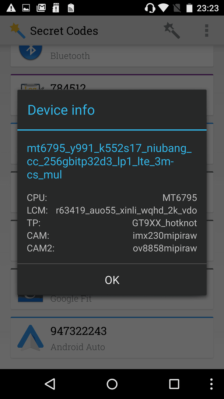Viewport: 224px width, 399px height.
Task: Tap the warning triangle status icon
Action: tap(11, 8)
